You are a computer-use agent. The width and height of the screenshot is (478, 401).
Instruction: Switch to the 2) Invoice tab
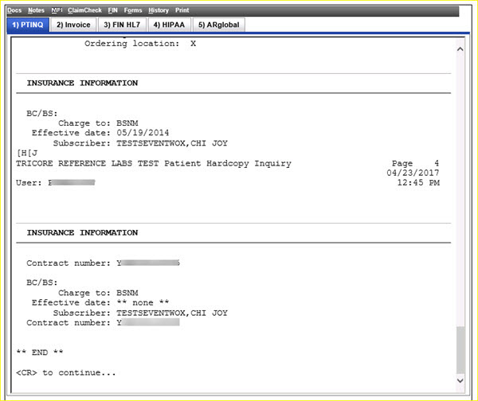point(74,25)
